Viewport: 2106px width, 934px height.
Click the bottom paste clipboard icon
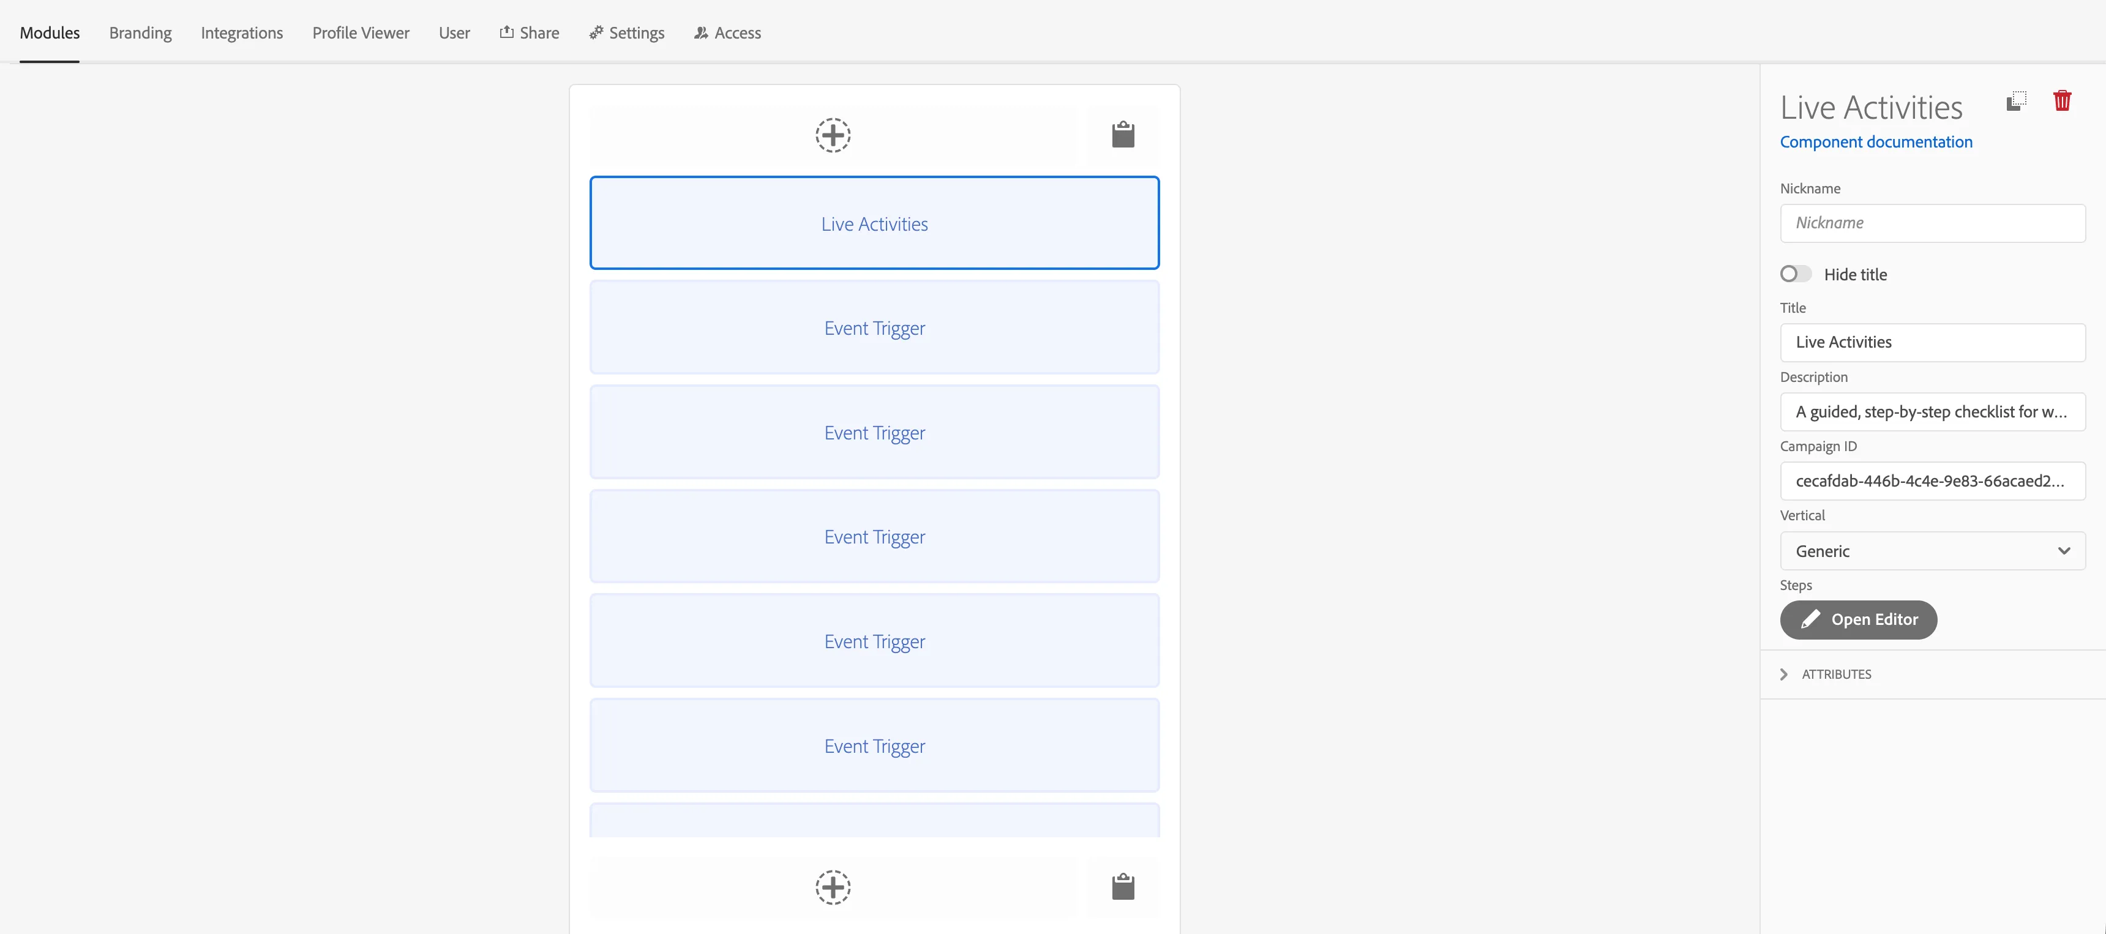[x=1123, y=887]
